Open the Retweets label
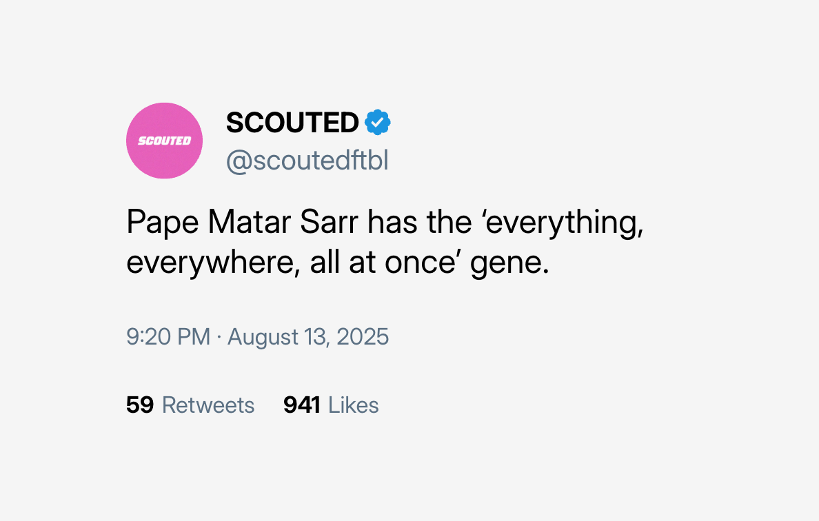Screen dimensions: 819x521 click(208, 405)
